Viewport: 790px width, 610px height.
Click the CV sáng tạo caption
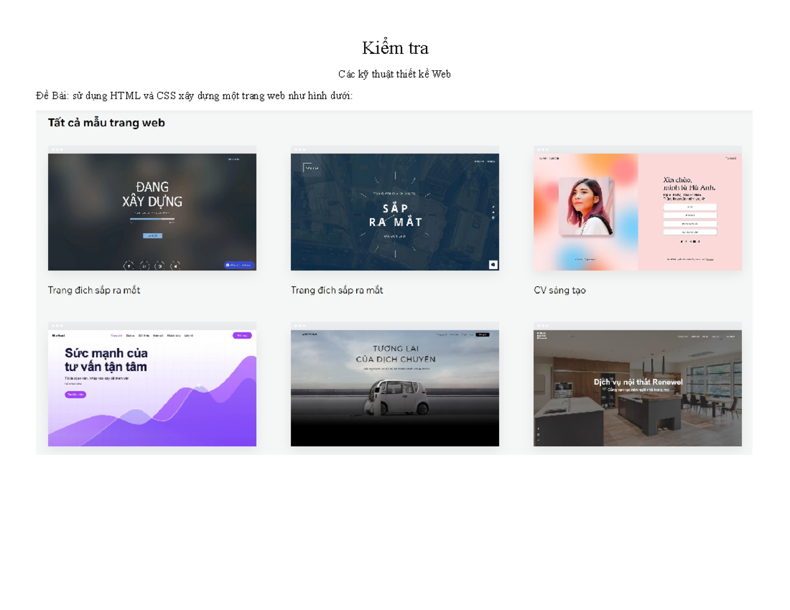tap(560, 290)
